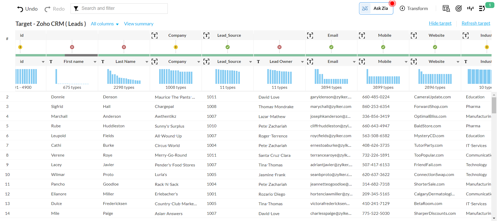Select the mobile cell '408-626-3735'
Viewport: 497px width, 221px height.
(376, 145)
